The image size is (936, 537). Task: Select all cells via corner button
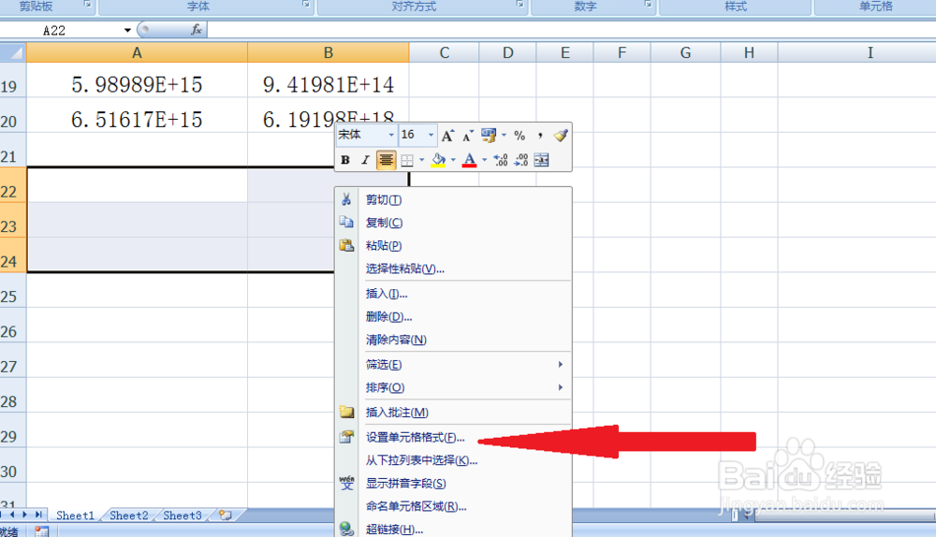point(13,52)
